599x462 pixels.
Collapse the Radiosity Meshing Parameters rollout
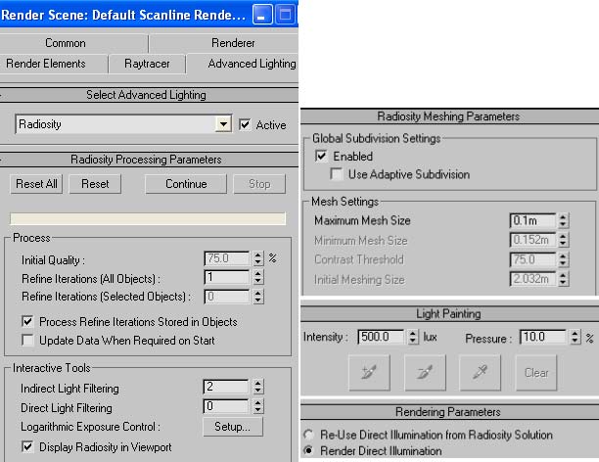point(449,116)
